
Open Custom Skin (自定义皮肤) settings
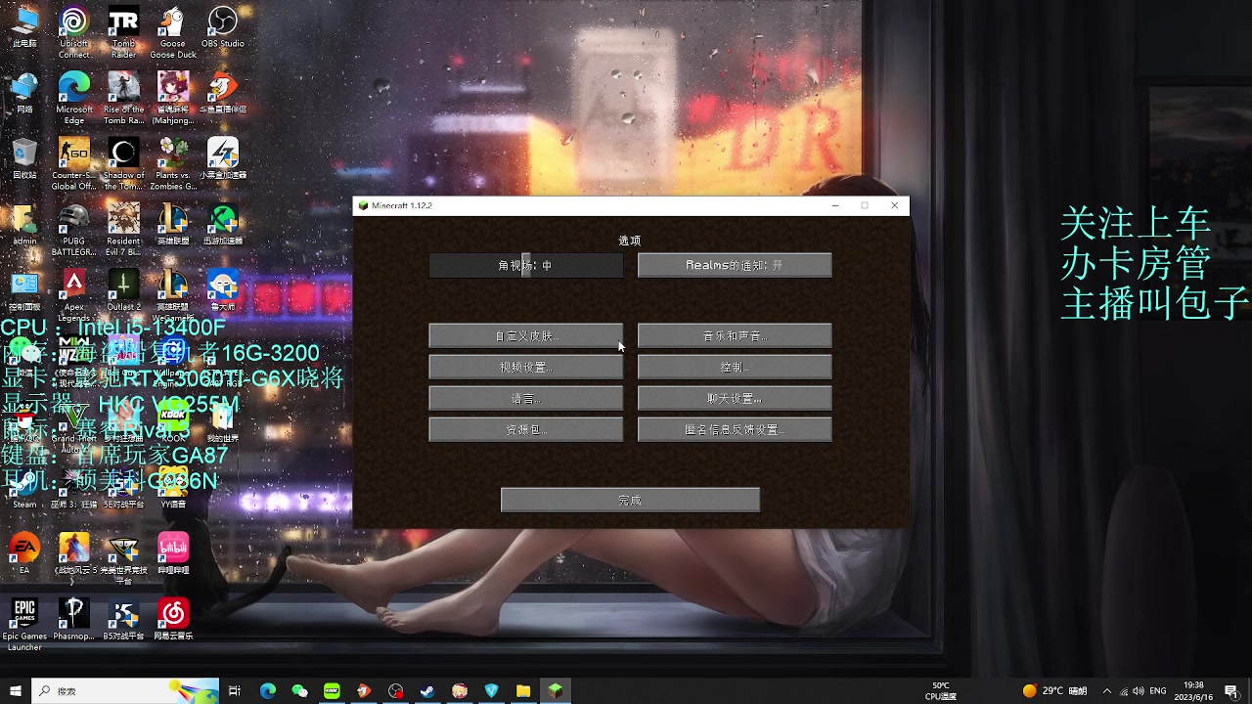point(526,336)
